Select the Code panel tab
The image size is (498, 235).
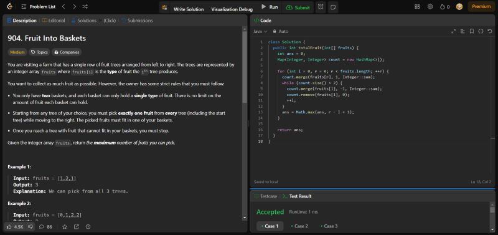click(x=262, y=21)
